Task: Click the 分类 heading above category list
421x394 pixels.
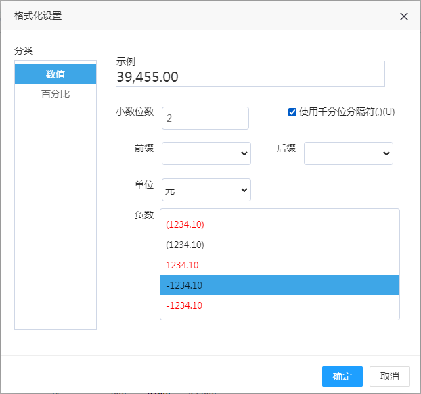Action: [24, 51]
